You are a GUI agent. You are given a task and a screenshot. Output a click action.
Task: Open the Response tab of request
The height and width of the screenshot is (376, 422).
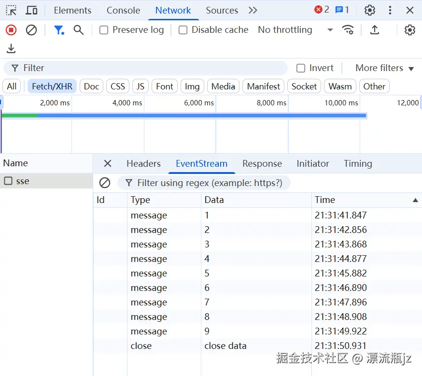click(262, 163)
